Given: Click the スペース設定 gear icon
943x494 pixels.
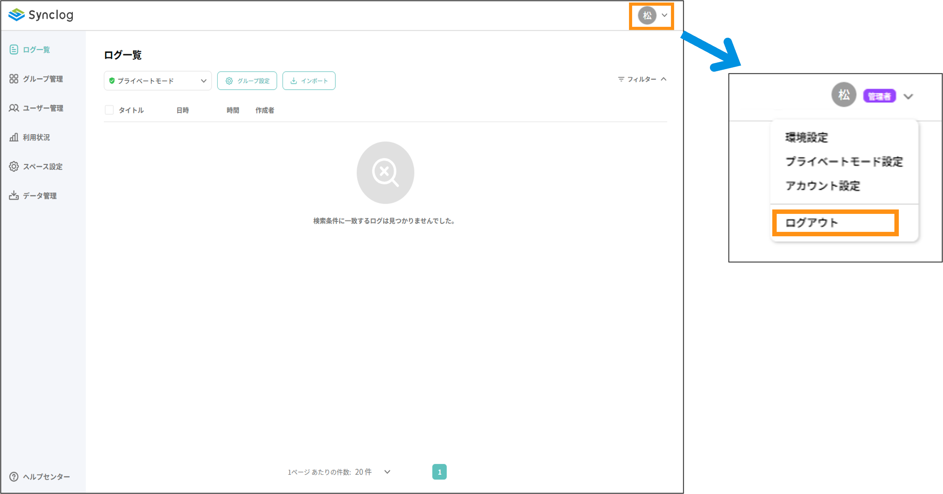Looking at the screenshot, I should coord(14,167).
